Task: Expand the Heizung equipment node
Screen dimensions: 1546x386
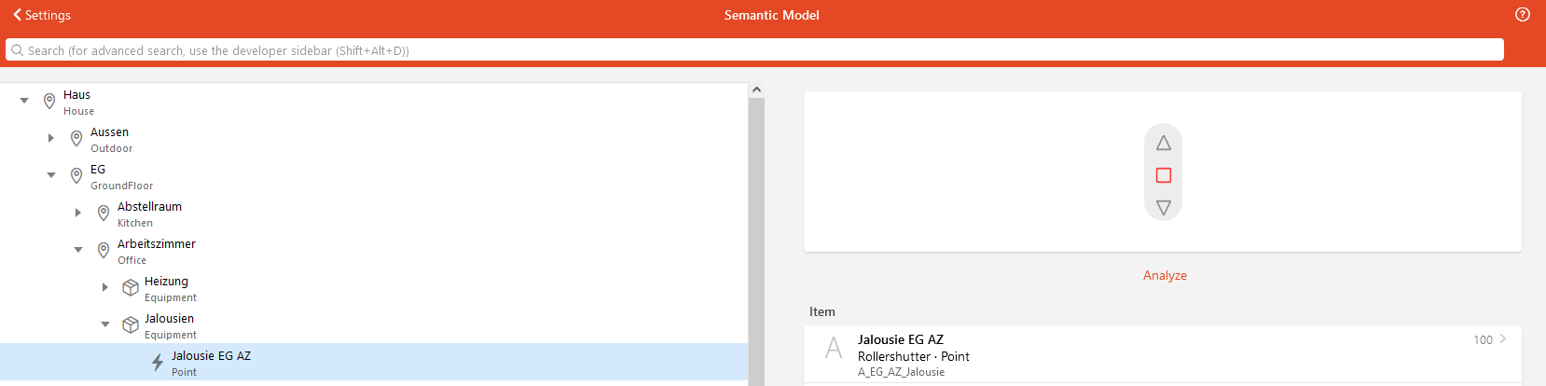Action: (105, 287)
